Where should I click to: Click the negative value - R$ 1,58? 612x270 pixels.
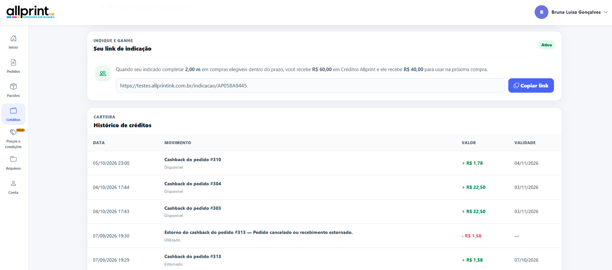coord(471,236)
